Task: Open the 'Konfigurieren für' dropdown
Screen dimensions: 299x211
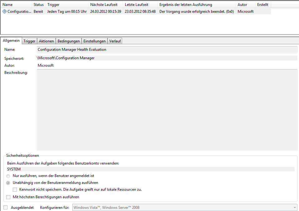Action: pos(185,208)
